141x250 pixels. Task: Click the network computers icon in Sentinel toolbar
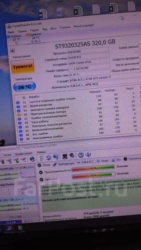click(x=56, y=157)
